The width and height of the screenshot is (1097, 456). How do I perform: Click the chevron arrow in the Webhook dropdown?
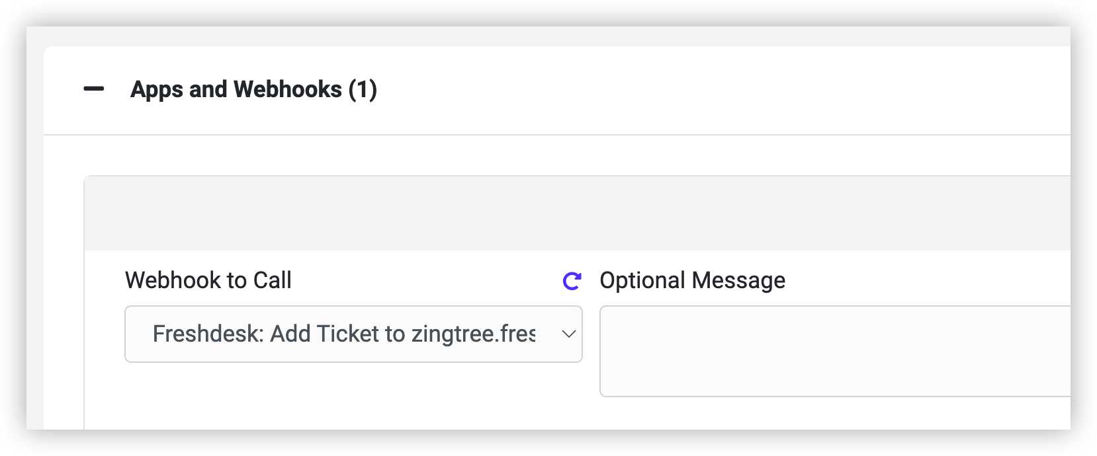568,334
